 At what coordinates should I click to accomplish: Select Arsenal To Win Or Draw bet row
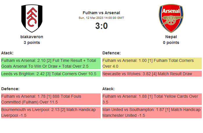[x=51, y=63]
